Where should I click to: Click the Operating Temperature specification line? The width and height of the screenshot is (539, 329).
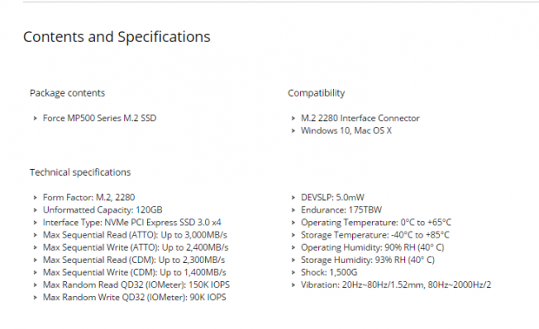pyautogui.click(x=376, y=222)
